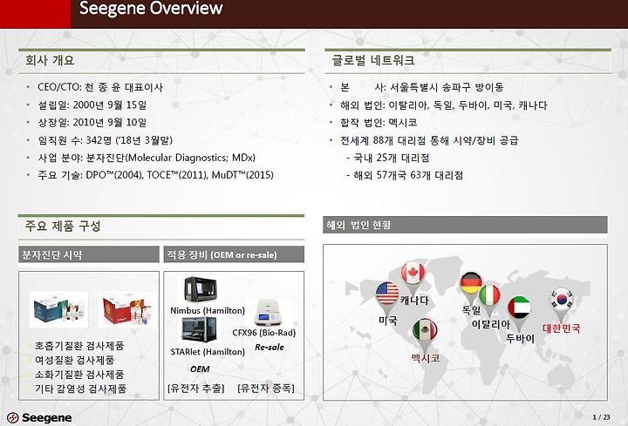This screenshot has height=426, width=628.
Task: Click the 기타 감염성 검사제품 item
Action: tap(80, 389)
